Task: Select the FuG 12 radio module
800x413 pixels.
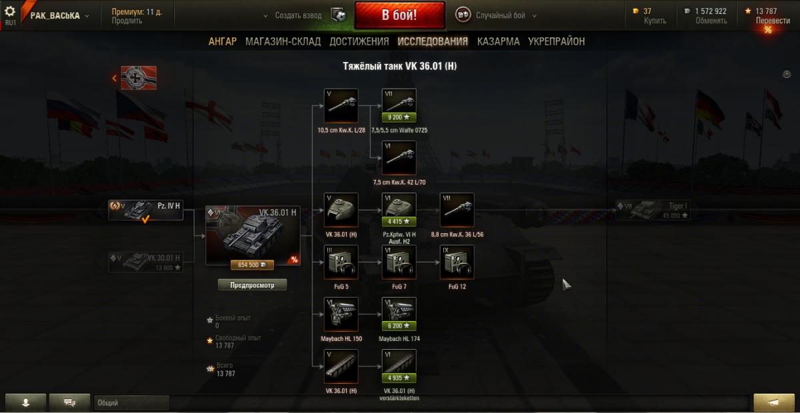Action: [x=457, y=262]
